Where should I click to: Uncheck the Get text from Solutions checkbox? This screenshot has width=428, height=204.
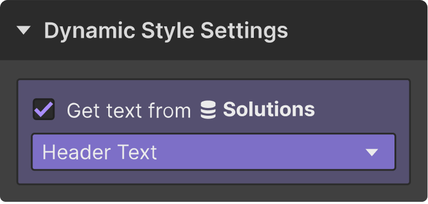pyautogui.click(x=43, y=109)
